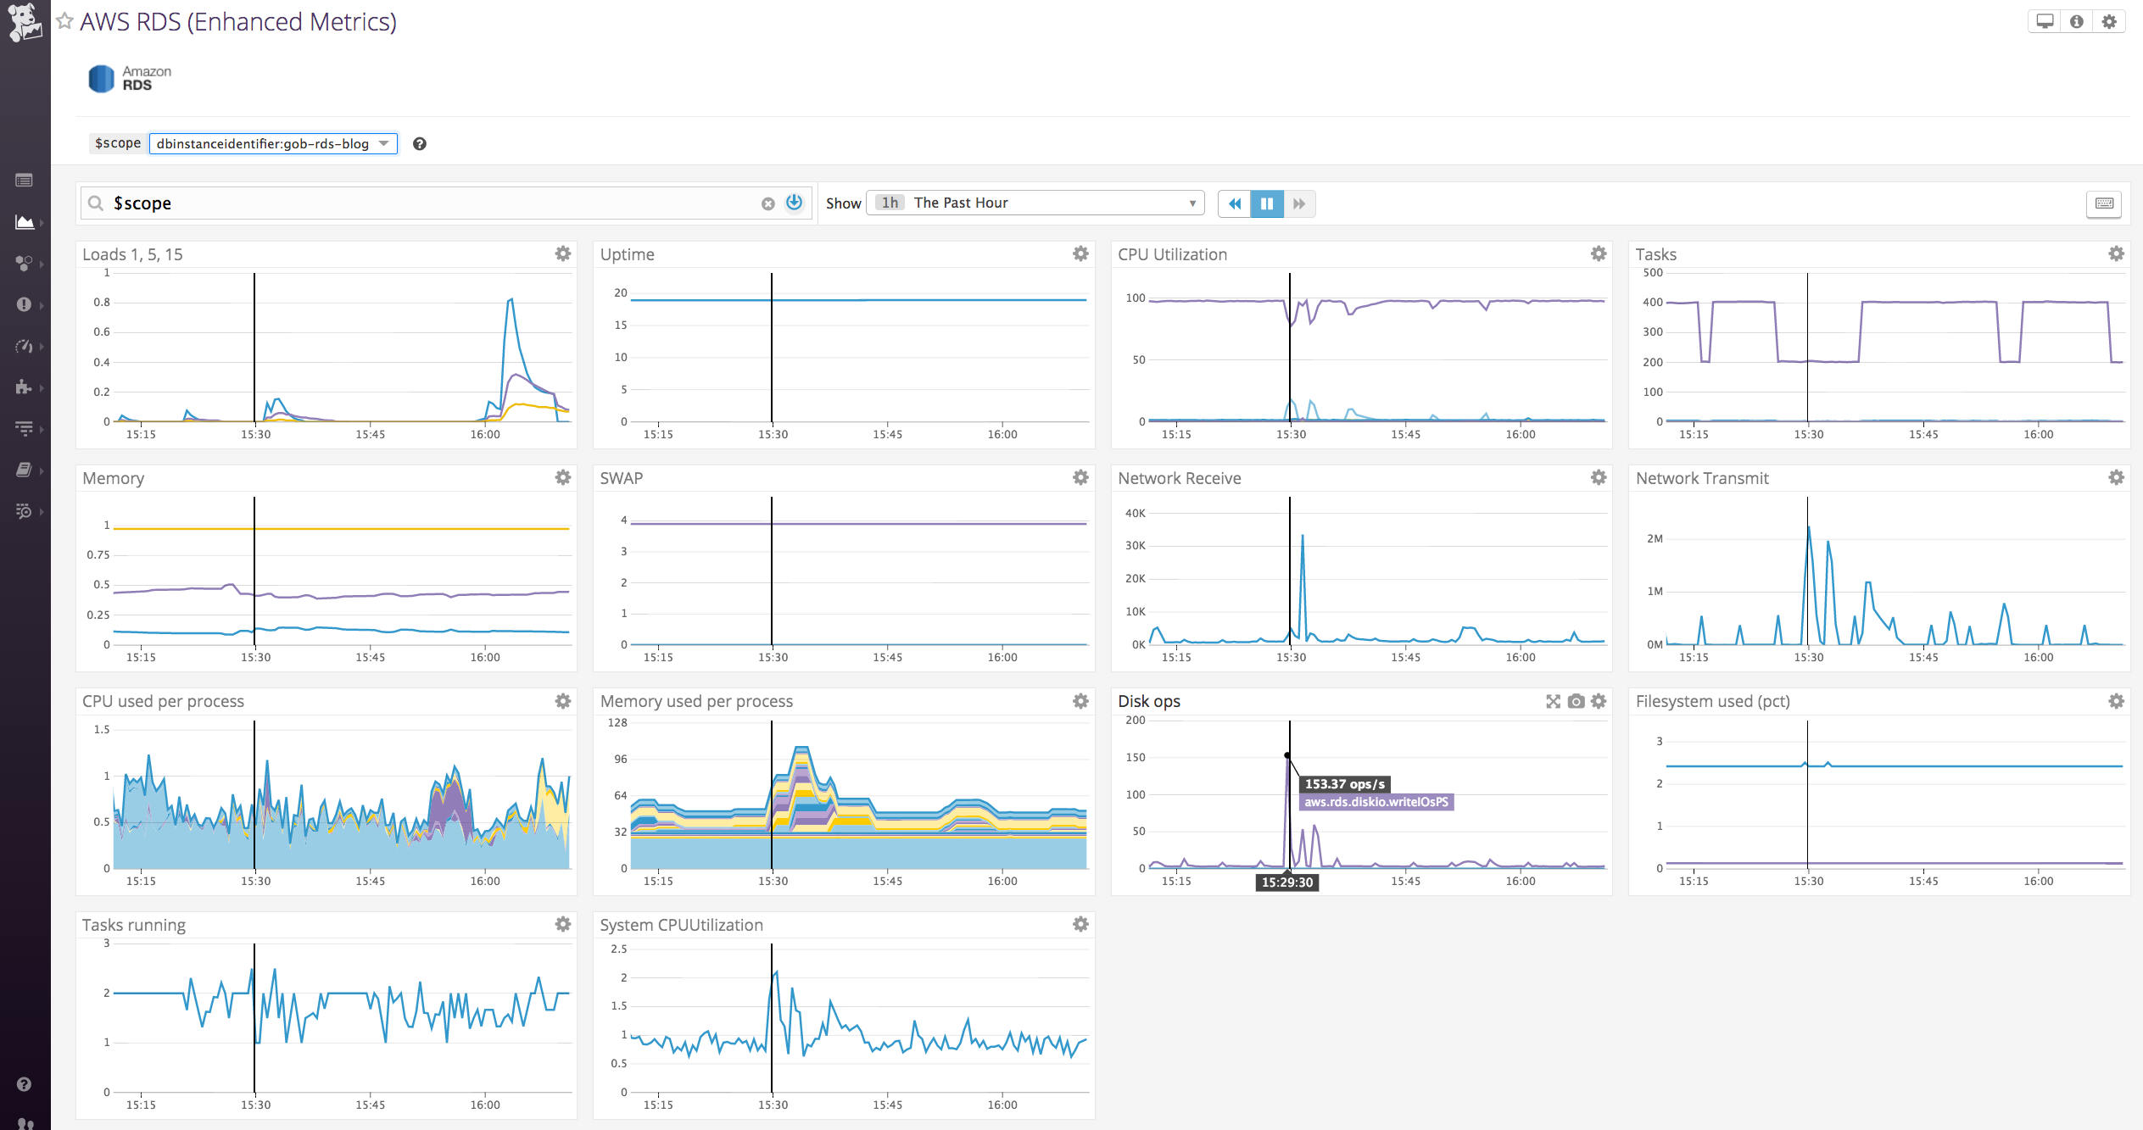Open Integrations using the puzzle-piece icon
Screen dimensions: 2143x1130
[x=25, y=387]
